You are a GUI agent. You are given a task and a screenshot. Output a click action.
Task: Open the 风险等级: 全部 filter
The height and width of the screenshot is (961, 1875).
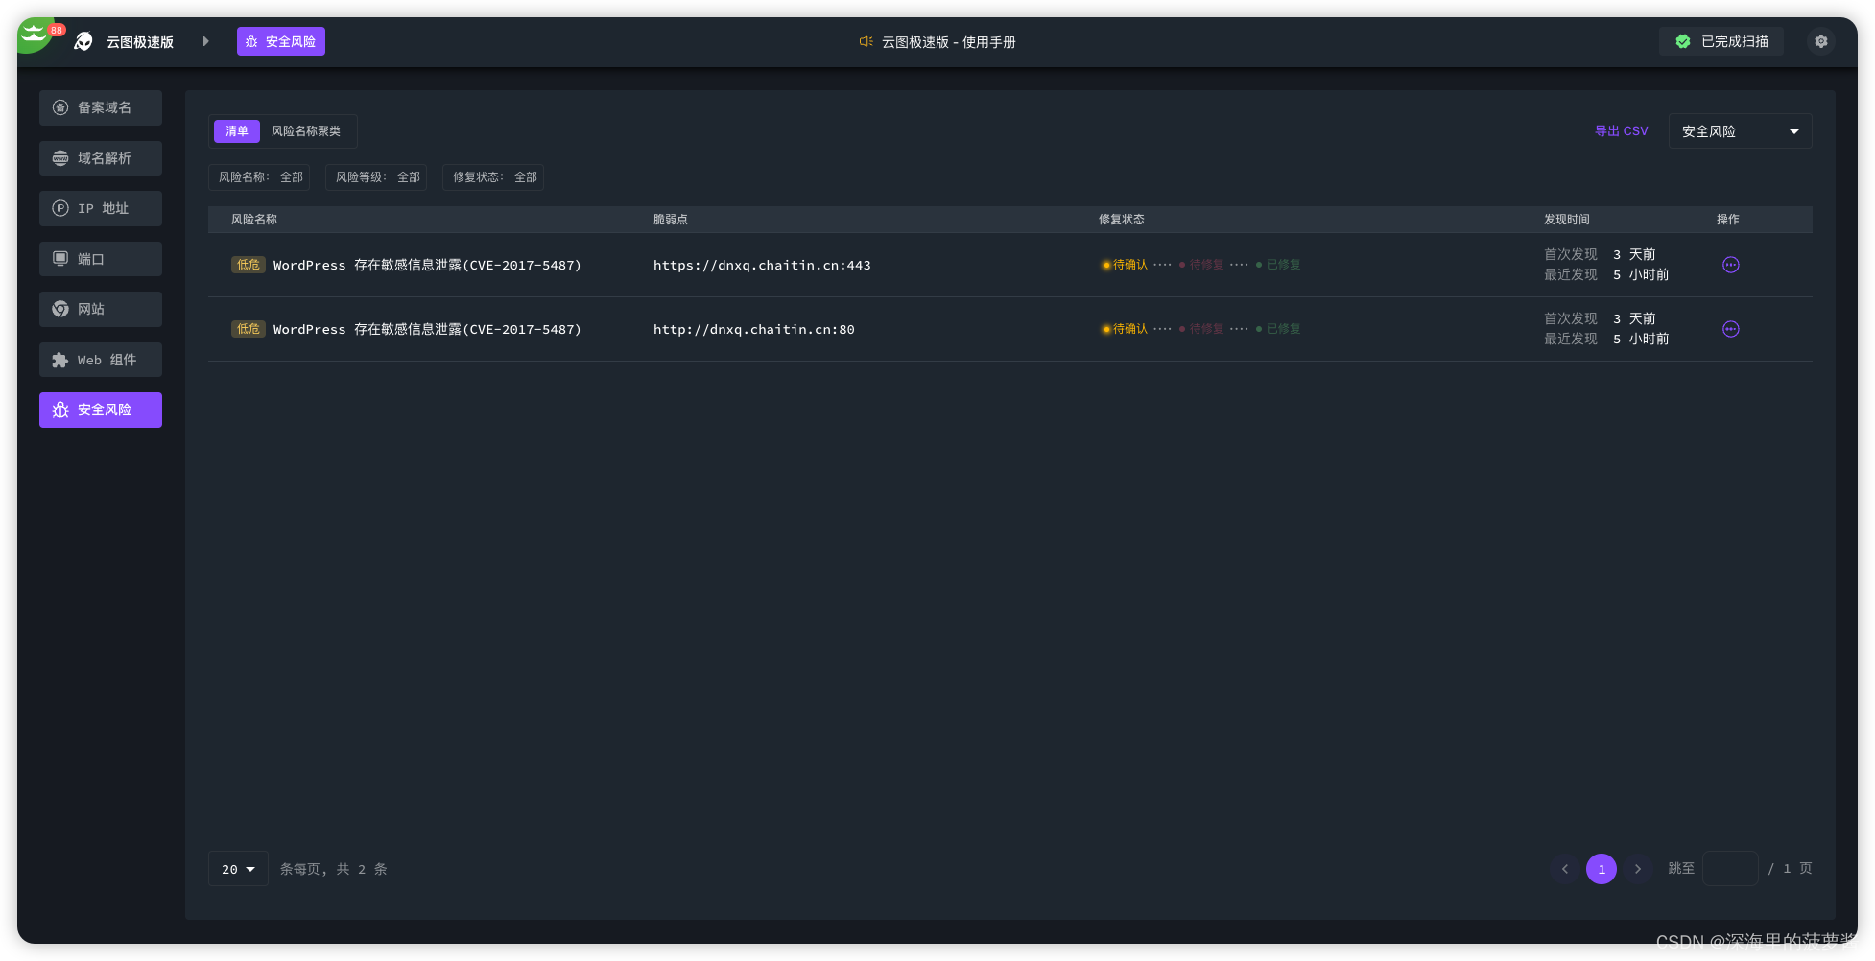point(377,177)
